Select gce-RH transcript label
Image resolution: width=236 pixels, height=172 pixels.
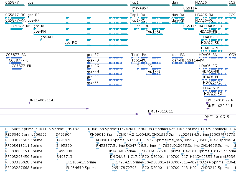tap(40, 32)
